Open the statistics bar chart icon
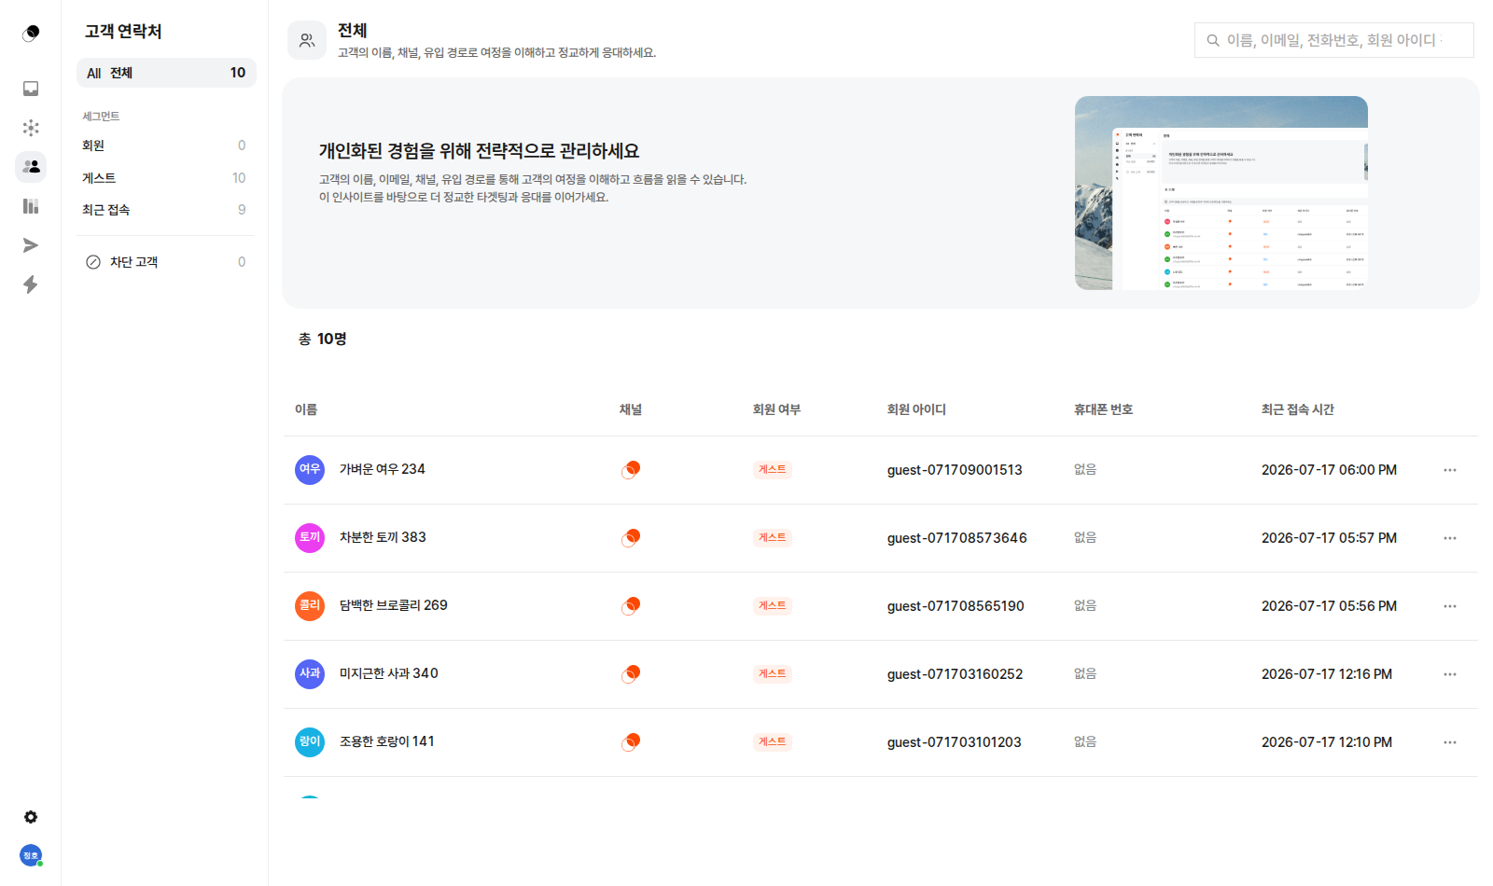1493x886 pixels. [31, 206]
